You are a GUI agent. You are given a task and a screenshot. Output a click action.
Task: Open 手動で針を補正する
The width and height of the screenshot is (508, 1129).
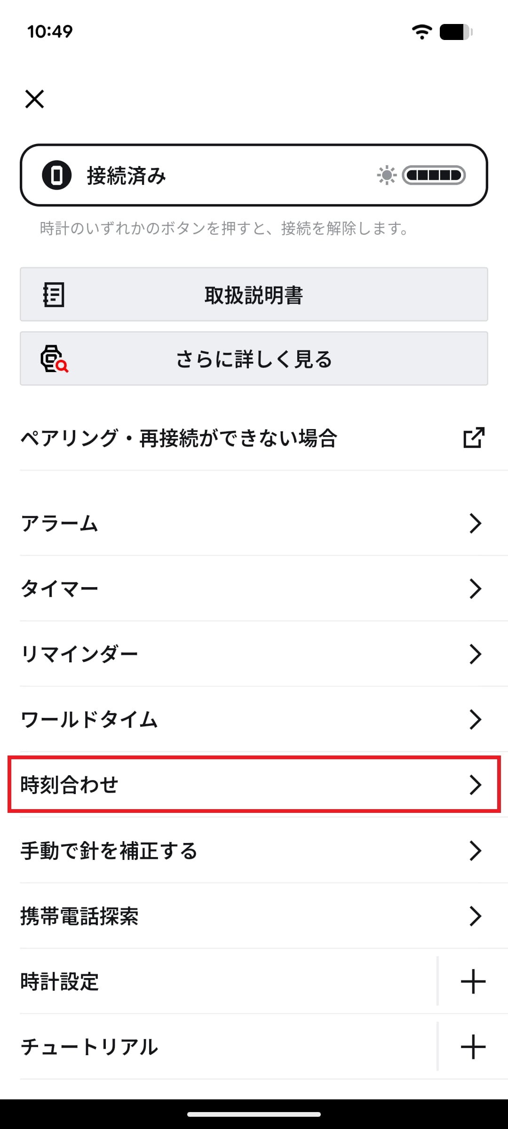254,851
